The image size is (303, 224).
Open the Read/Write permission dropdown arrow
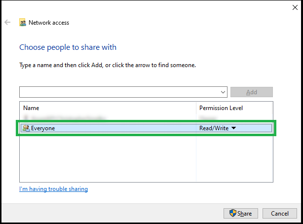click(x=233, y=128)
